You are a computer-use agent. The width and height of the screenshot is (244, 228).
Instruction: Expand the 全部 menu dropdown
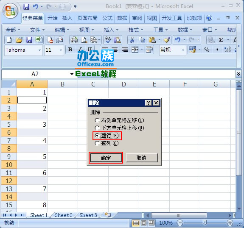click(x=13, y=30)
